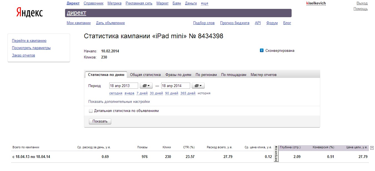Open the API link
375x171 pixels.
258,23
